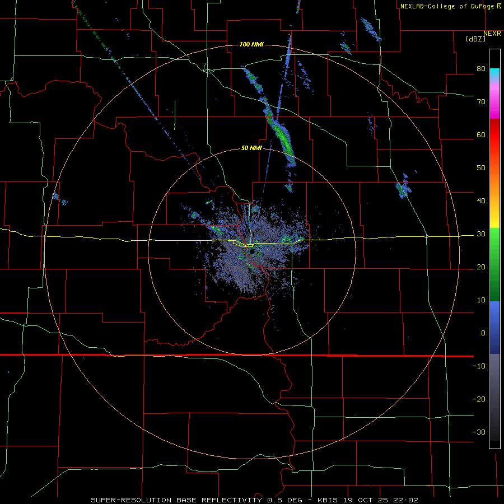Click the 20 value on the dBZ scale
Viewport: 504px width, 504px height.
(481, 267)
